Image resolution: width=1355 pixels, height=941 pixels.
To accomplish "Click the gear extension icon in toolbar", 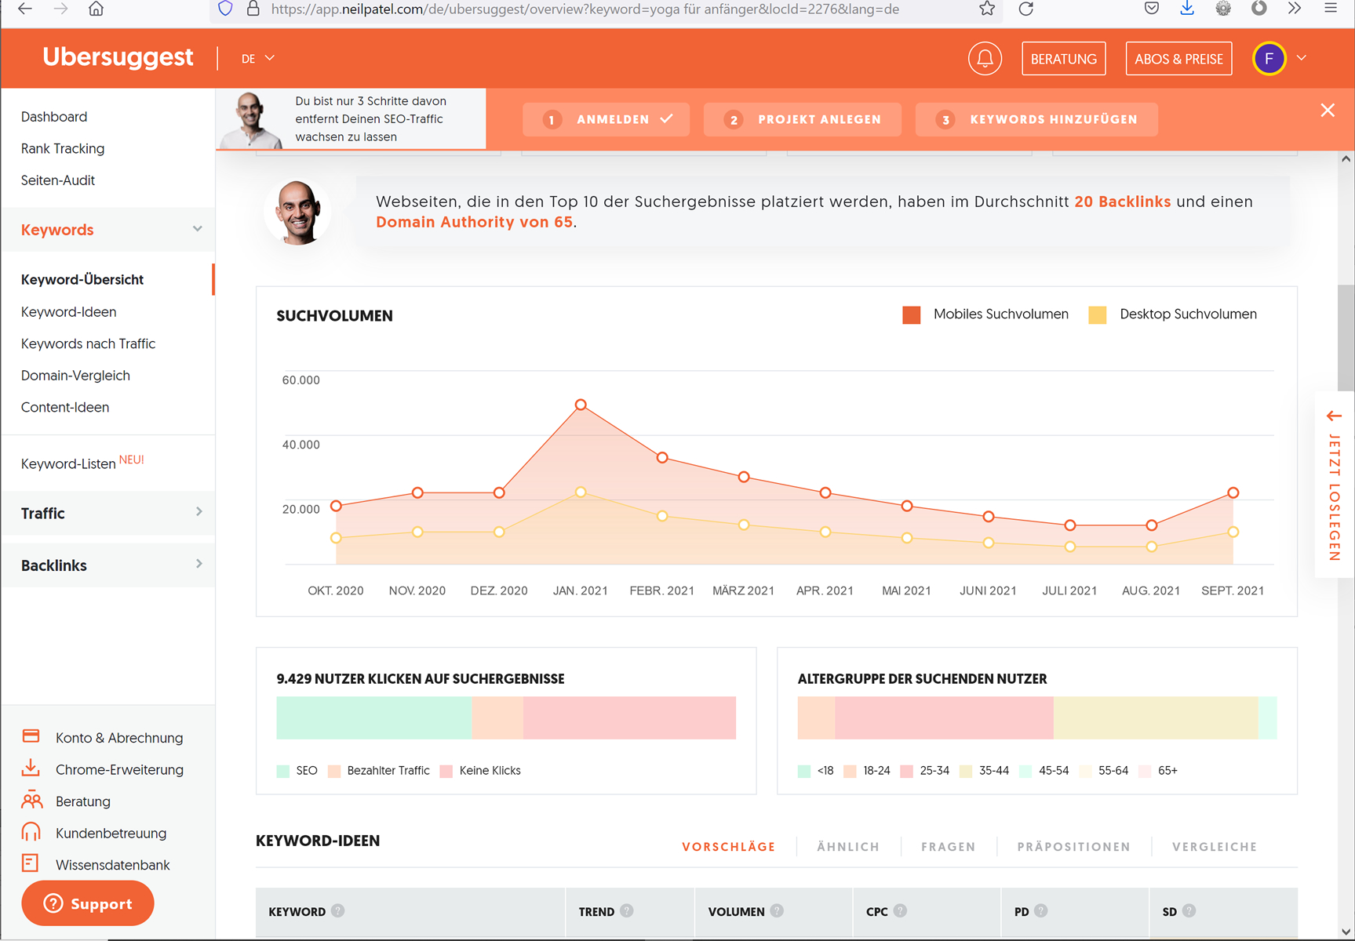I will (x=1223, y=9).
